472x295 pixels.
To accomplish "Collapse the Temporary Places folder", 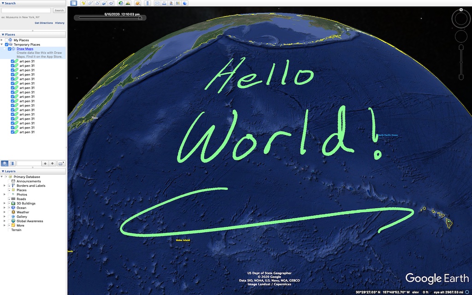I will tap(2, 45).
